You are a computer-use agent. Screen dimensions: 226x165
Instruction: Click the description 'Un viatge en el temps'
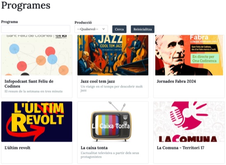[x=112, y=88]
